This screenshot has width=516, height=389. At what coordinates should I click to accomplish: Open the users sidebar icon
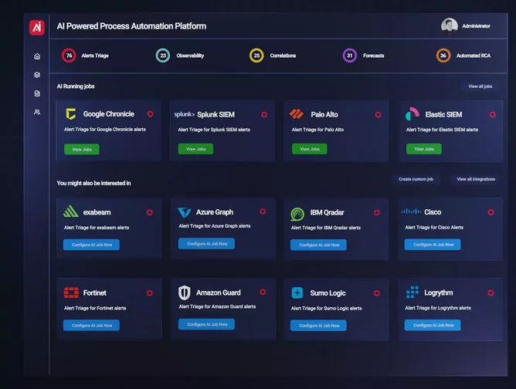tap(37, 112)
